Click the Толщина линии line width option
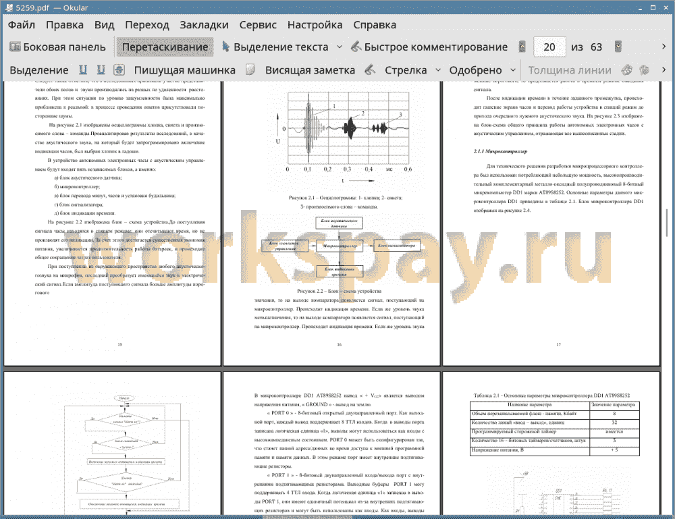The height and width of the screenshot is (519, 675). point(570,70)
